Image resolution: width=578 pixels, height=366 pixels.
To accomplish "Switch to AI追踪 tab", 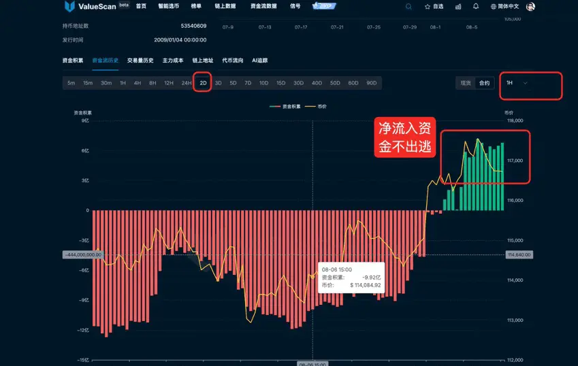I will 260,61.
